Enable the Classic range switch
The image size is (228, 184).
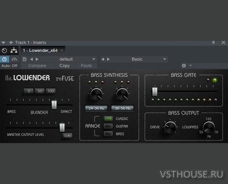[x=108, y=119]
